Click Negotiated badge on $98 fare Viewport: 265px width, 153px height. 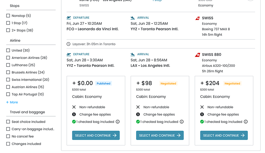tap(168, 84)
